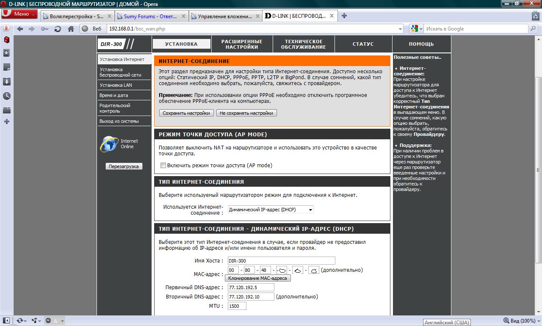Open the Opera Меню button

pyautogui.click(x=19, y=14)
